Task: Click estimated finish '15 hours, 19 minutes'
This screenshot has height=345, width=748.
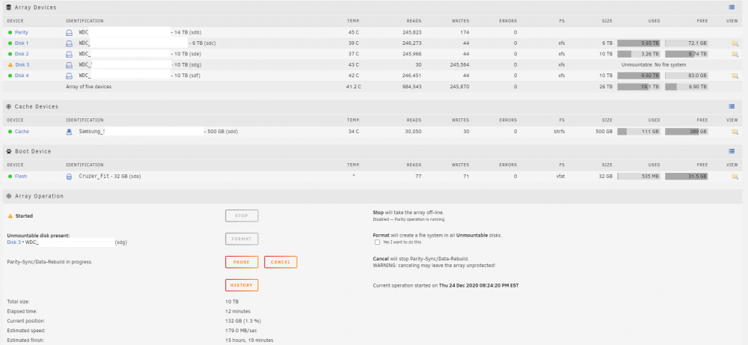Action: click(249, 341)
